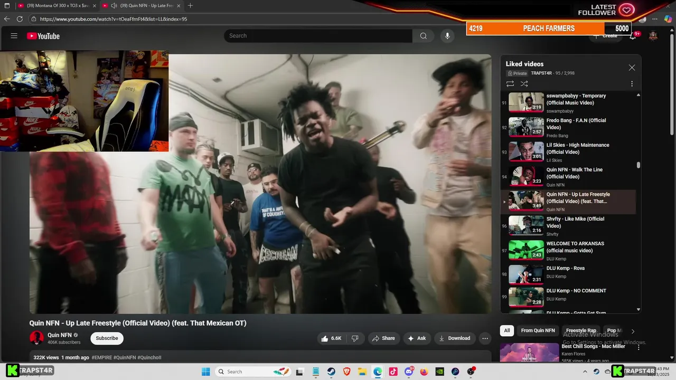The width and height of the screenshot is (676, 380).
Task: Open Firefox from the taskbar
Action: coord(424,372)
